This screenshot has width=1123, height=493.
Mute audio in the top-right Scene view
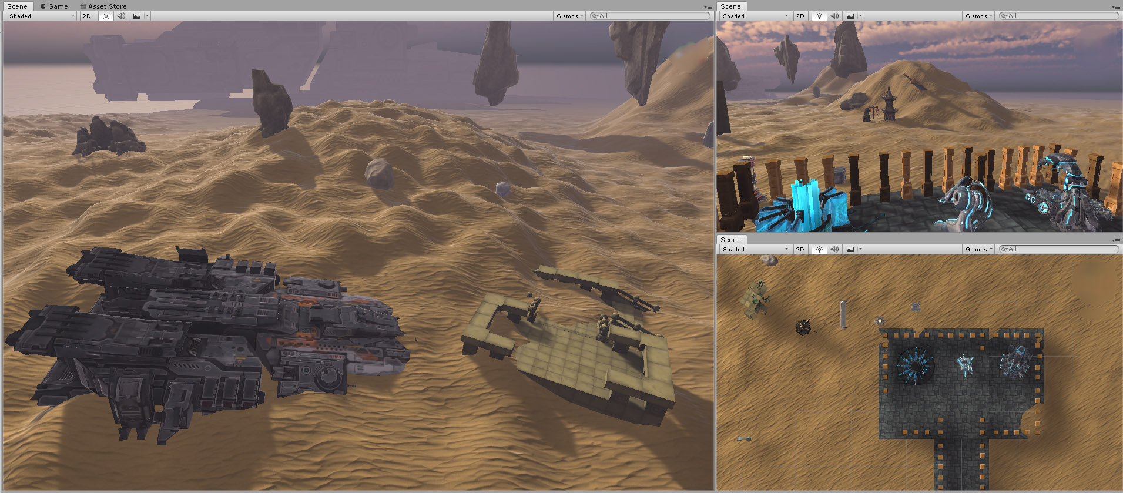834,16
